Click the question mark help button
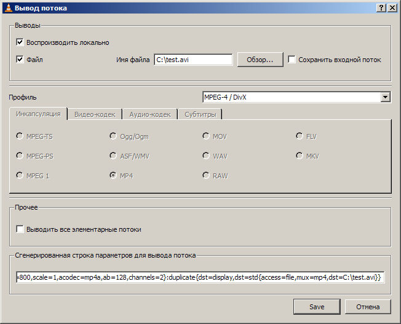The height and width of the screenshot is (324, 401). click(381, 7)
